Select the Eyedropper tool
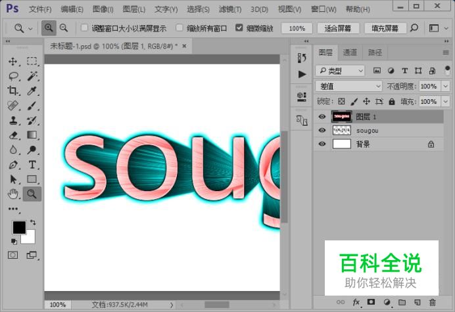This screenshot has width=455, height=312. coord(32,91)
